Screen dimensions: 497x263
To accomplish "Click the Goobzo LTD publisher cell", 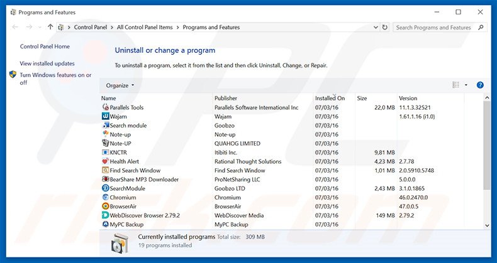I will (230, 188).
